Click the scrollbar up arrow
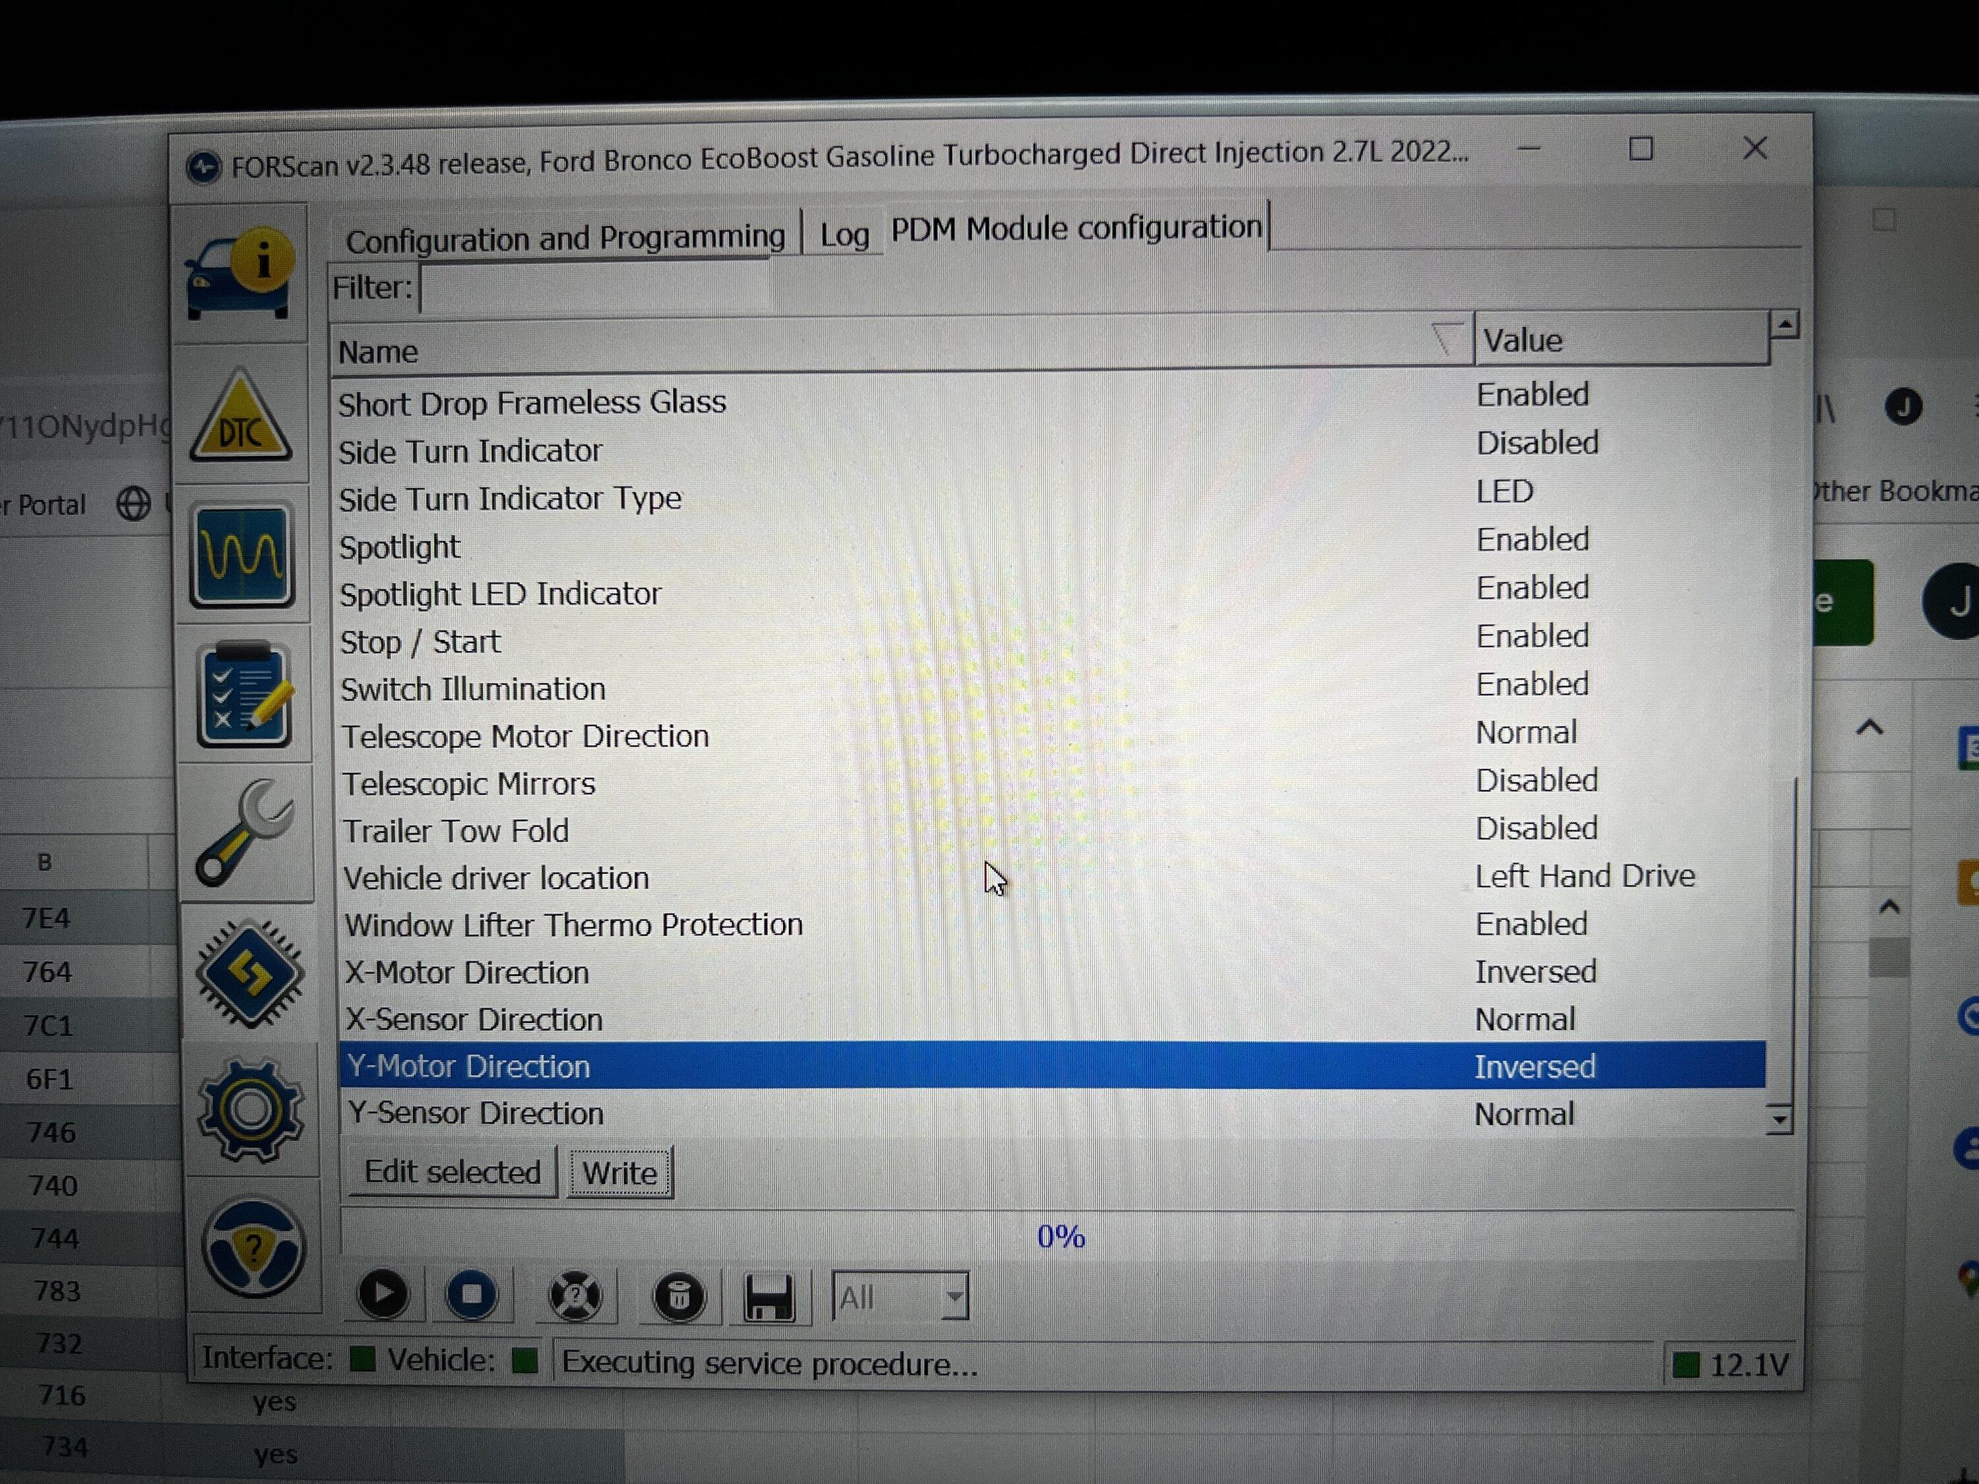The width and height of the screenshot is (1979, 1484). coord(1785,323)
